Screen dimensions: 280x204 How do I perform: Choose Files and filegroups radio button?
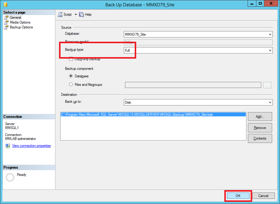tap(71, 85)
